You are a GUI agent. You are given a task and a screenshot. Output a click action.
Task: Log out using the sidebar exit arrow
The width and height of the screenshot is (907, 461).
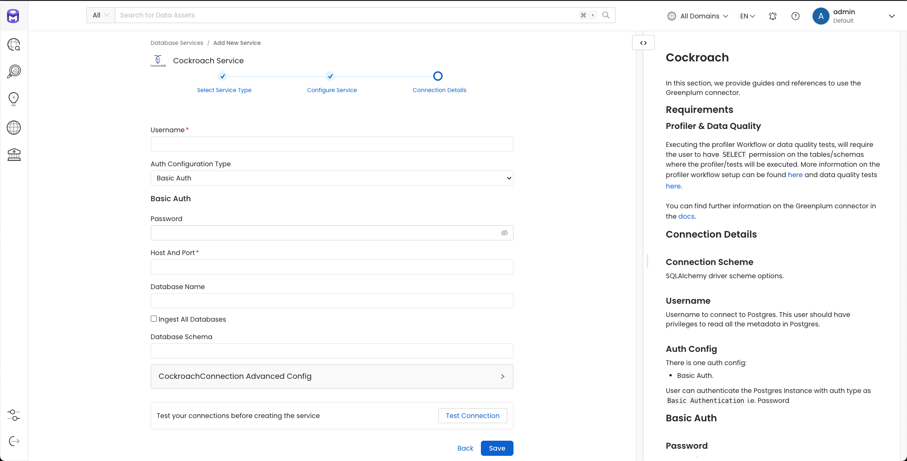coord(14,441)
